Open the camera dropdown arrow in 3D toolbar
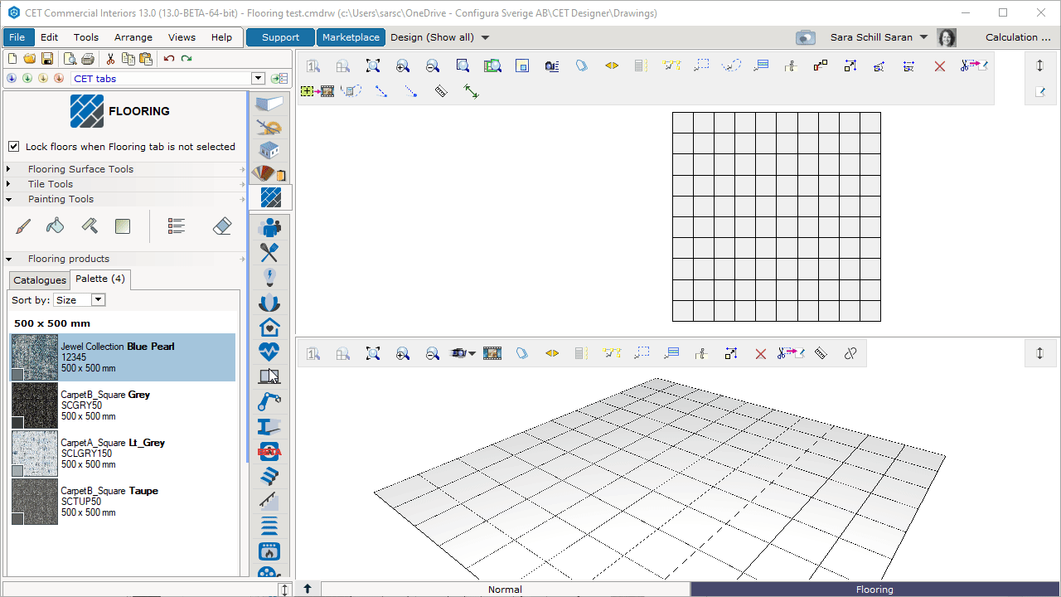 point(472,353)
